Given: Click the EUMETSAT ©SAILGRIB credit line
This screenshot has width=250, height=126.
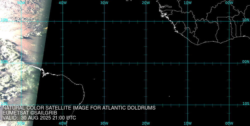Looking at the screenshot, I should [x=30, y=113].
